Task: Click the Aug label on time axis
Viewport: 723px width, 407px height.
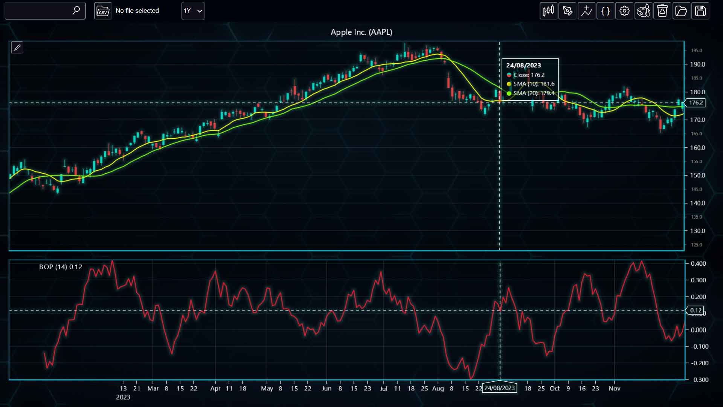Action: pos(438,389)
